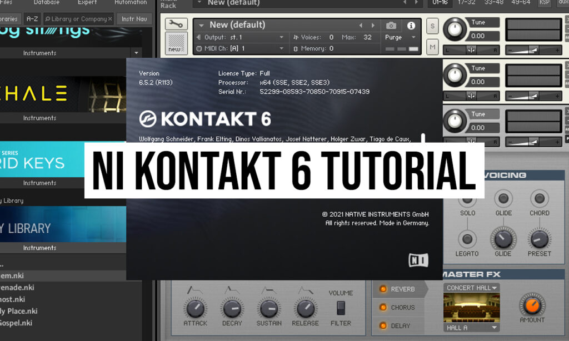Open Instruments under the Exhale library

point(39,118)
